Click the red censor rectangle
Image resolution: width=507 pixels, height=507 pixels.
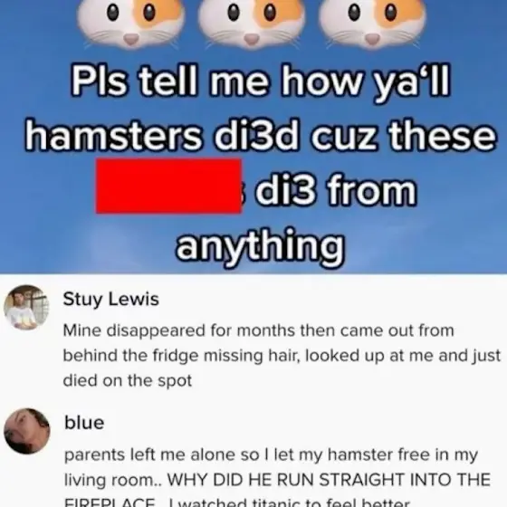(x=168, y=186)
